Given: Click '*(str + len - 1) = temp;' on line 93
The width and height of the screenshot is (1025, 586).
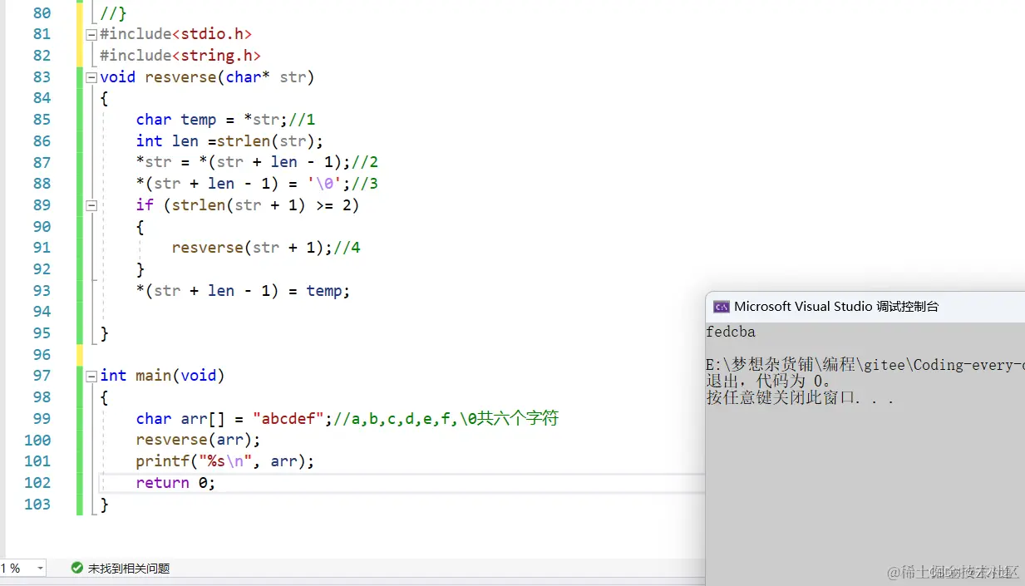Looking at the screenshot, I should [x=244, y=291].
